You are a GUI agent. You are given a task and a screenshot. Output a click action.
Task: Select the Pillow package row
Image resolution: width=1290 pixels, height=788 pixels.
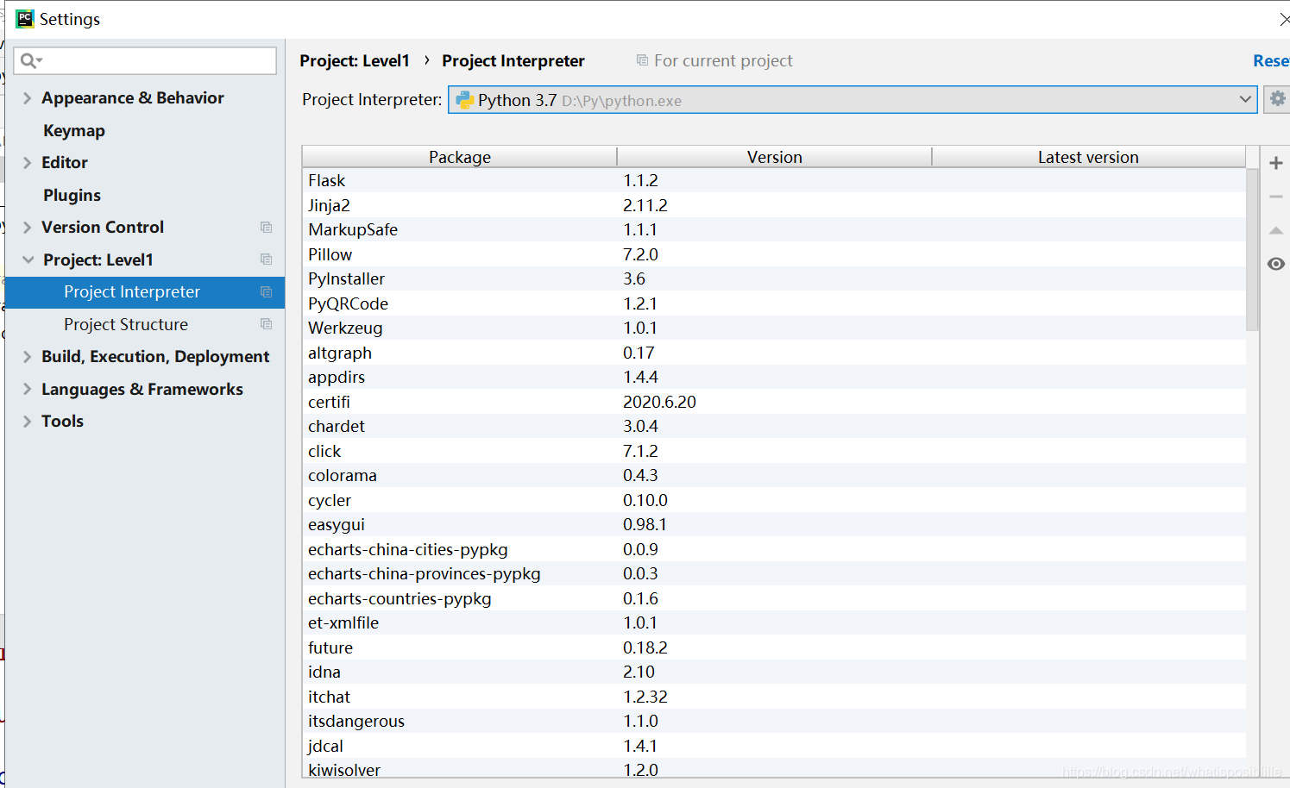pos(774,254)
